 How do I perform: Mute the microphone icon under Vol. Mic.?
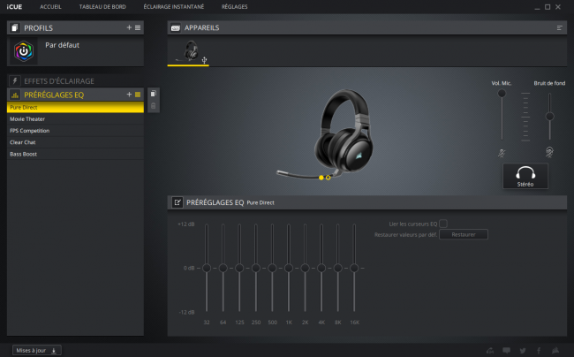[502, 153]
